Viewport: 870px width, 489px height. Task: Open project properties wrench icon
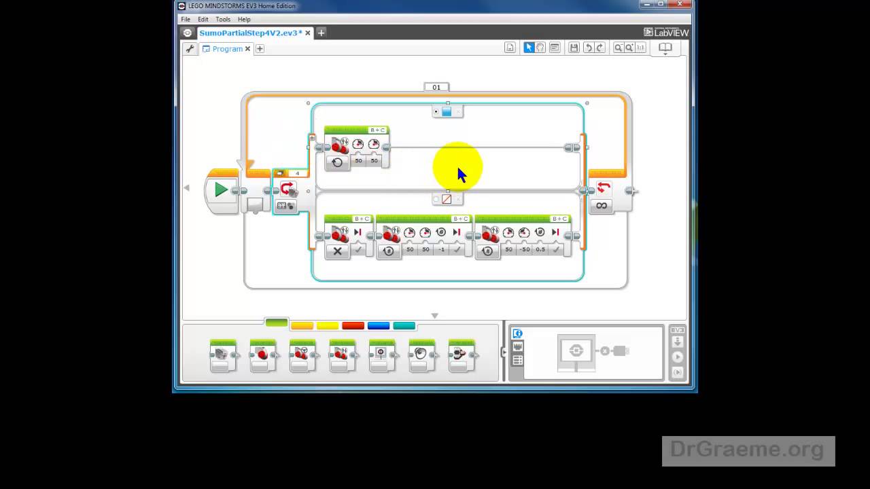point(190,49)
